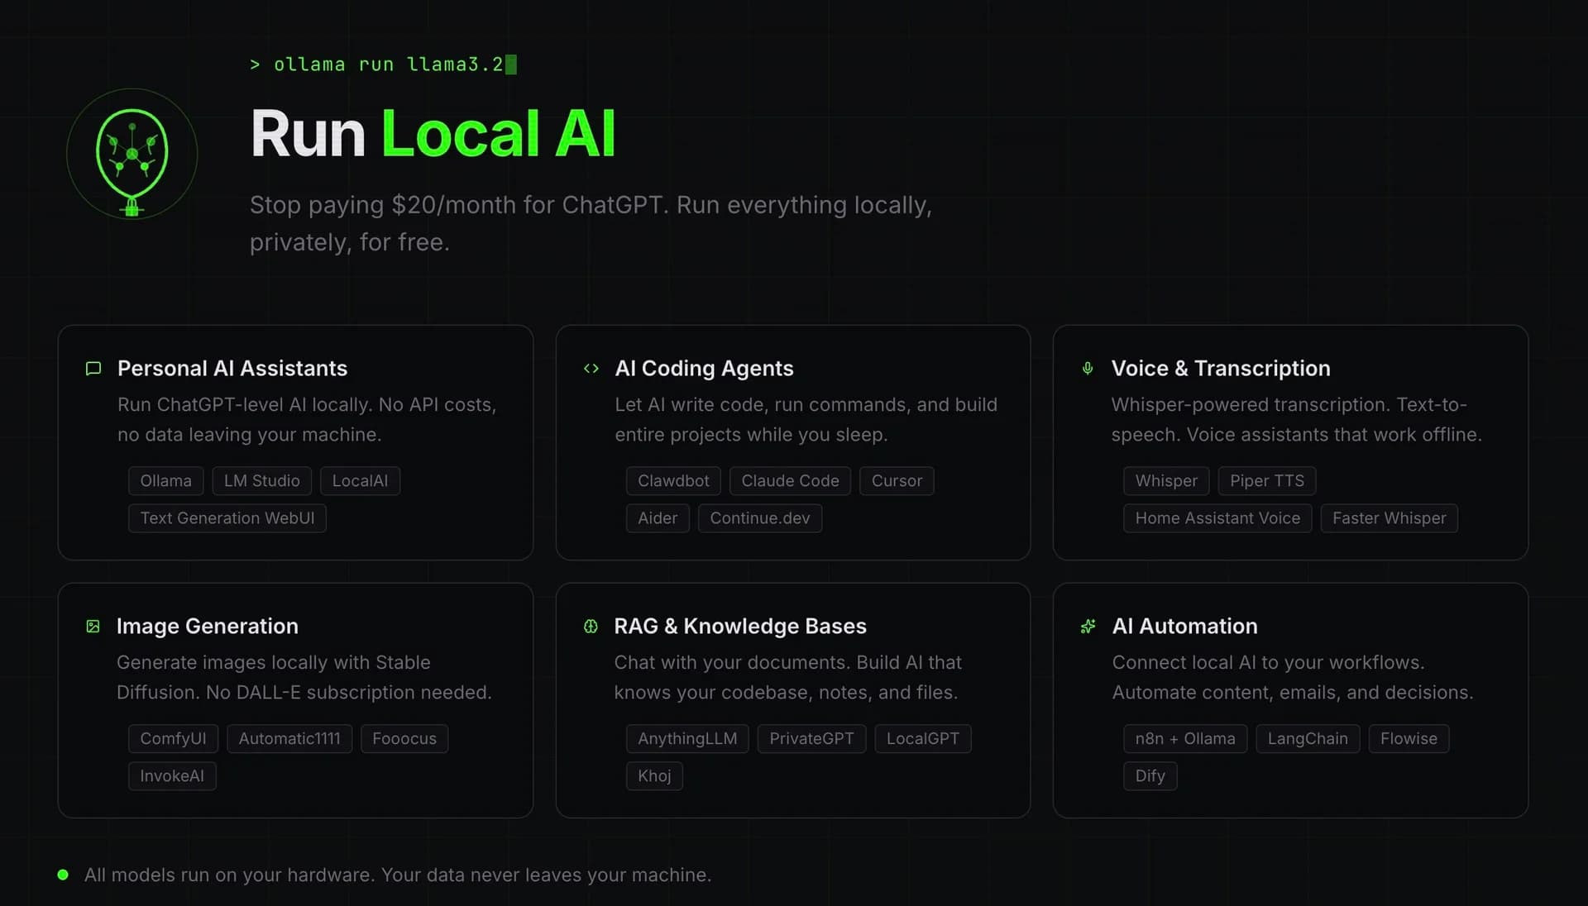Select the n8n + Ollama tag
The height and width of the screenshot is (906, 1588).
coord(1185,738)
